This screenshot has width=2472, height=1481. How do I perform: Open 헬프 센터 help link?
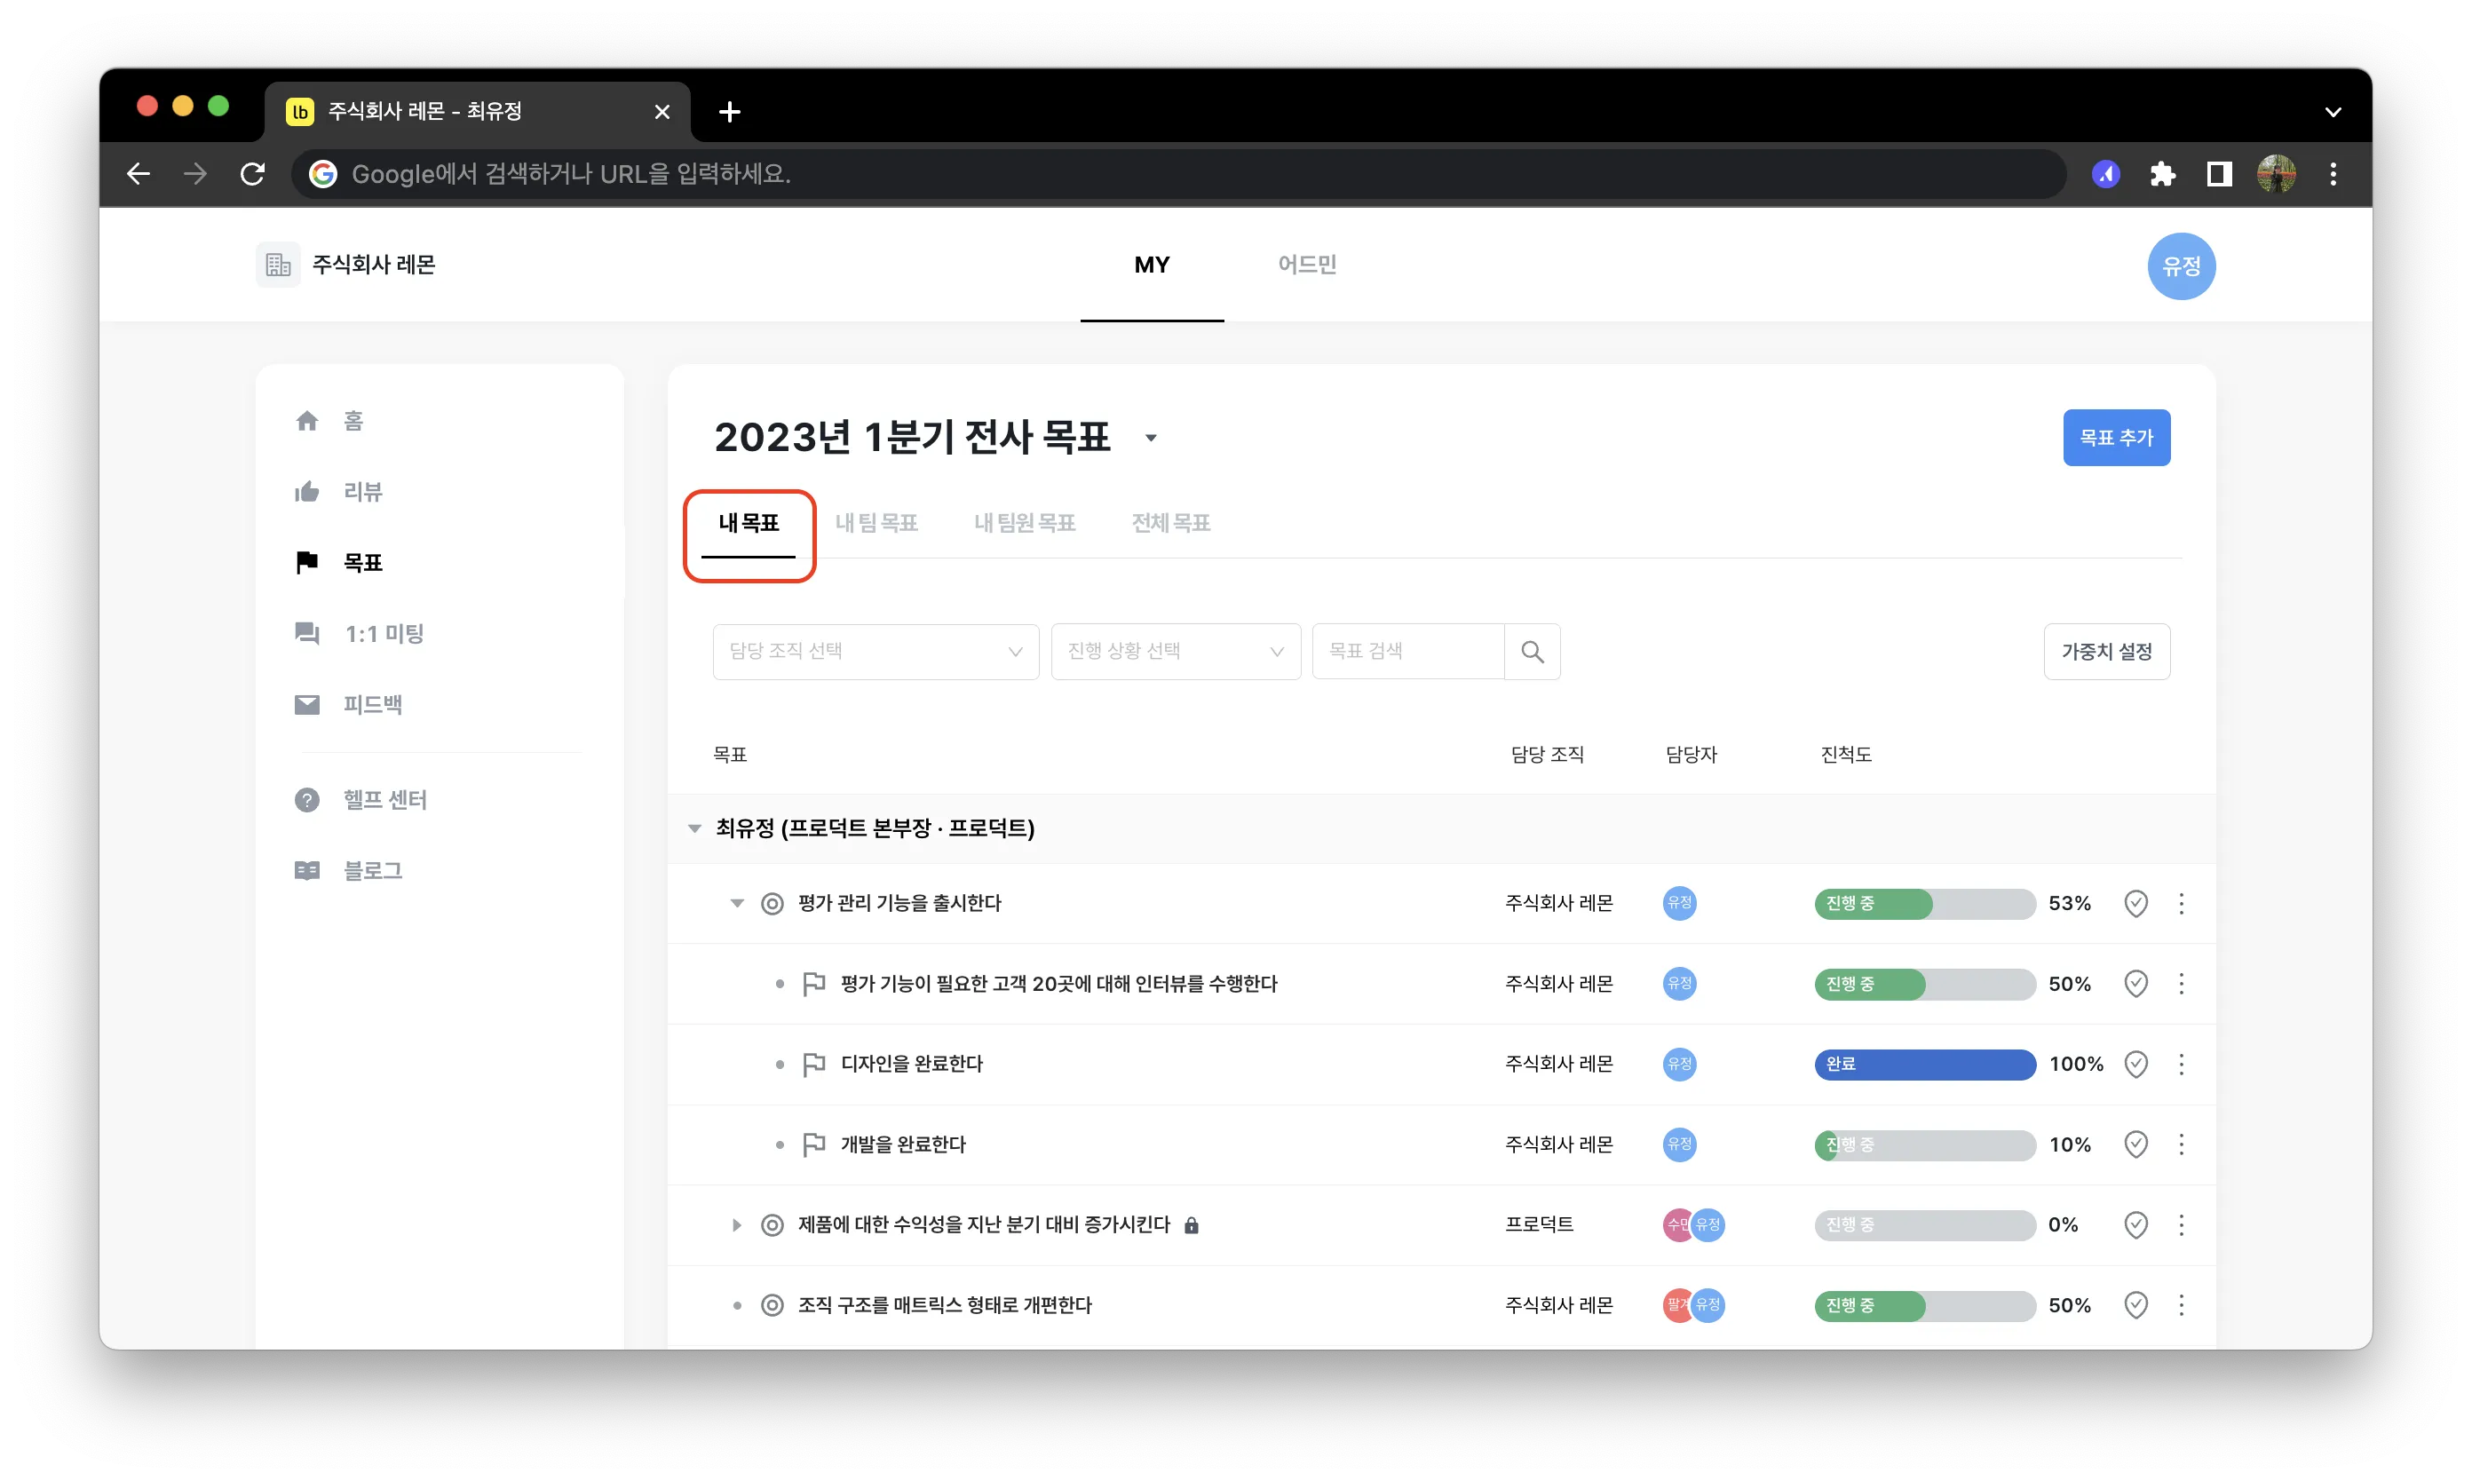click(360, 799)
